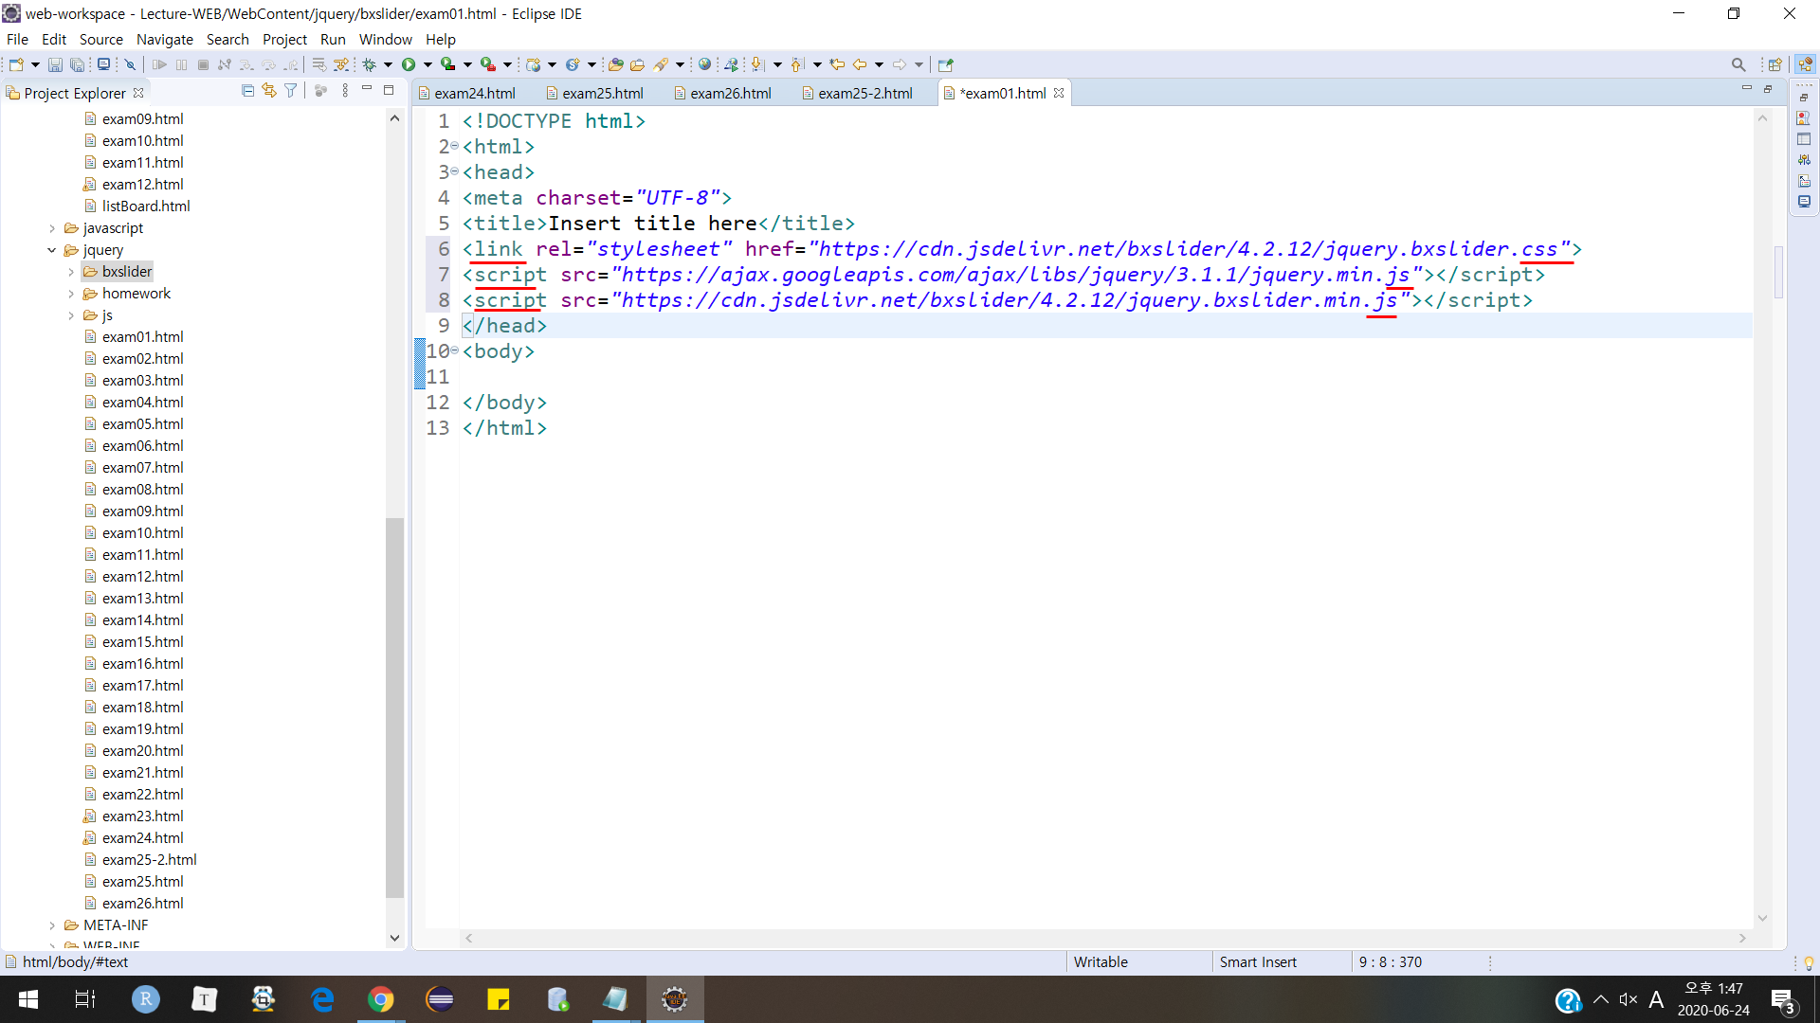Viewport: 1820px width, 1023px height.
Task: Collapse the jquery folder
Action: point(52,250)
